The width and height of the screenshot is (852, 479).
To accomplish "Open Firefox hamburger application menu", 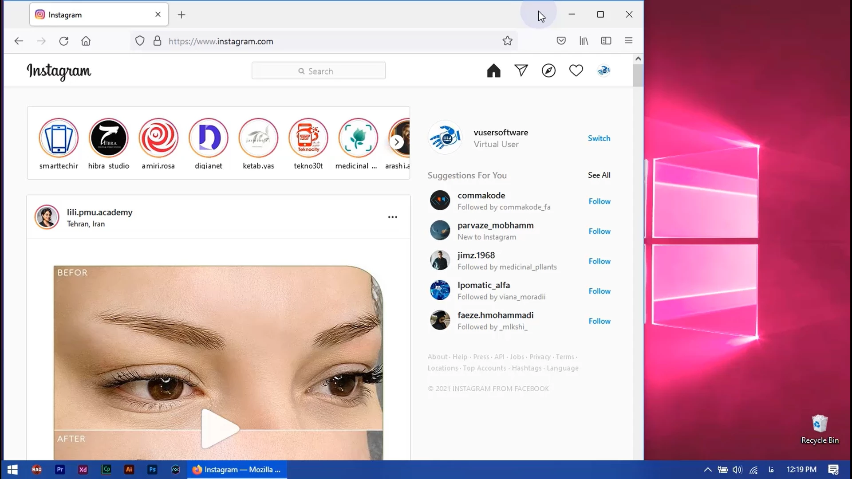I will (628, 41).
